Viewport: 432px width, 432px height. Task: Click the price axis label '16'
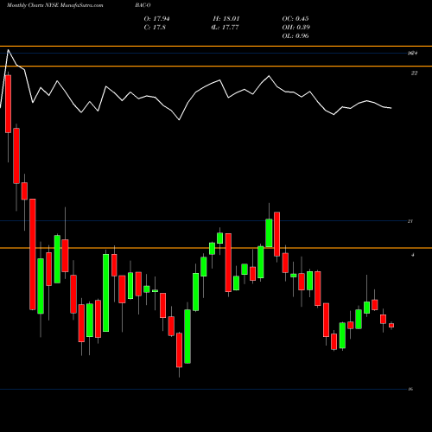click(x=410, y=389)
